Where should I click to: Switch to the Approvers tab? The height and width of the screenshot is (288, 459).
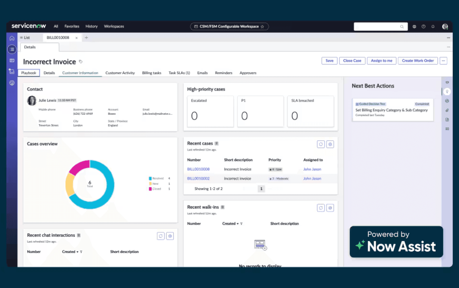(x=248, y=73)
